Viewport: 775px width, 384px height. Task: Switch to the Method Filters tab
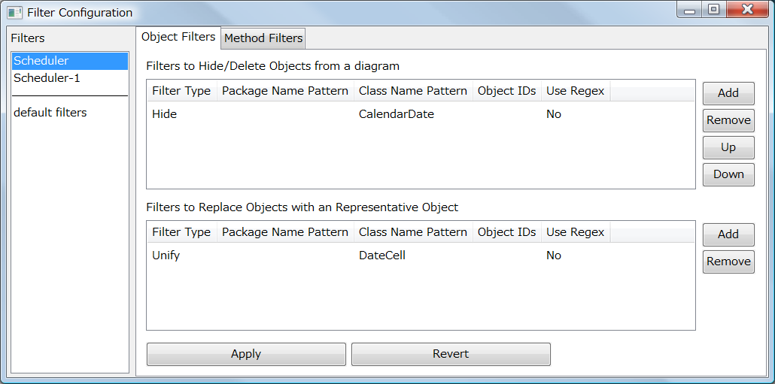[x=263, y=38]
